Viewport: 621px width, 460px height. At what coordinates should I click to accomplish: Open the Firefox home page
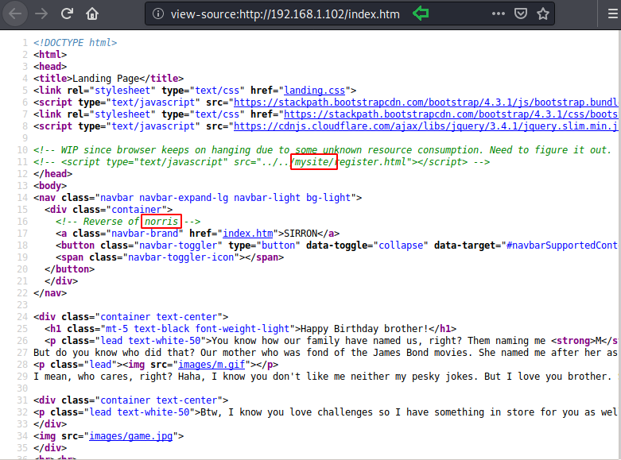(x=92, y=14)
